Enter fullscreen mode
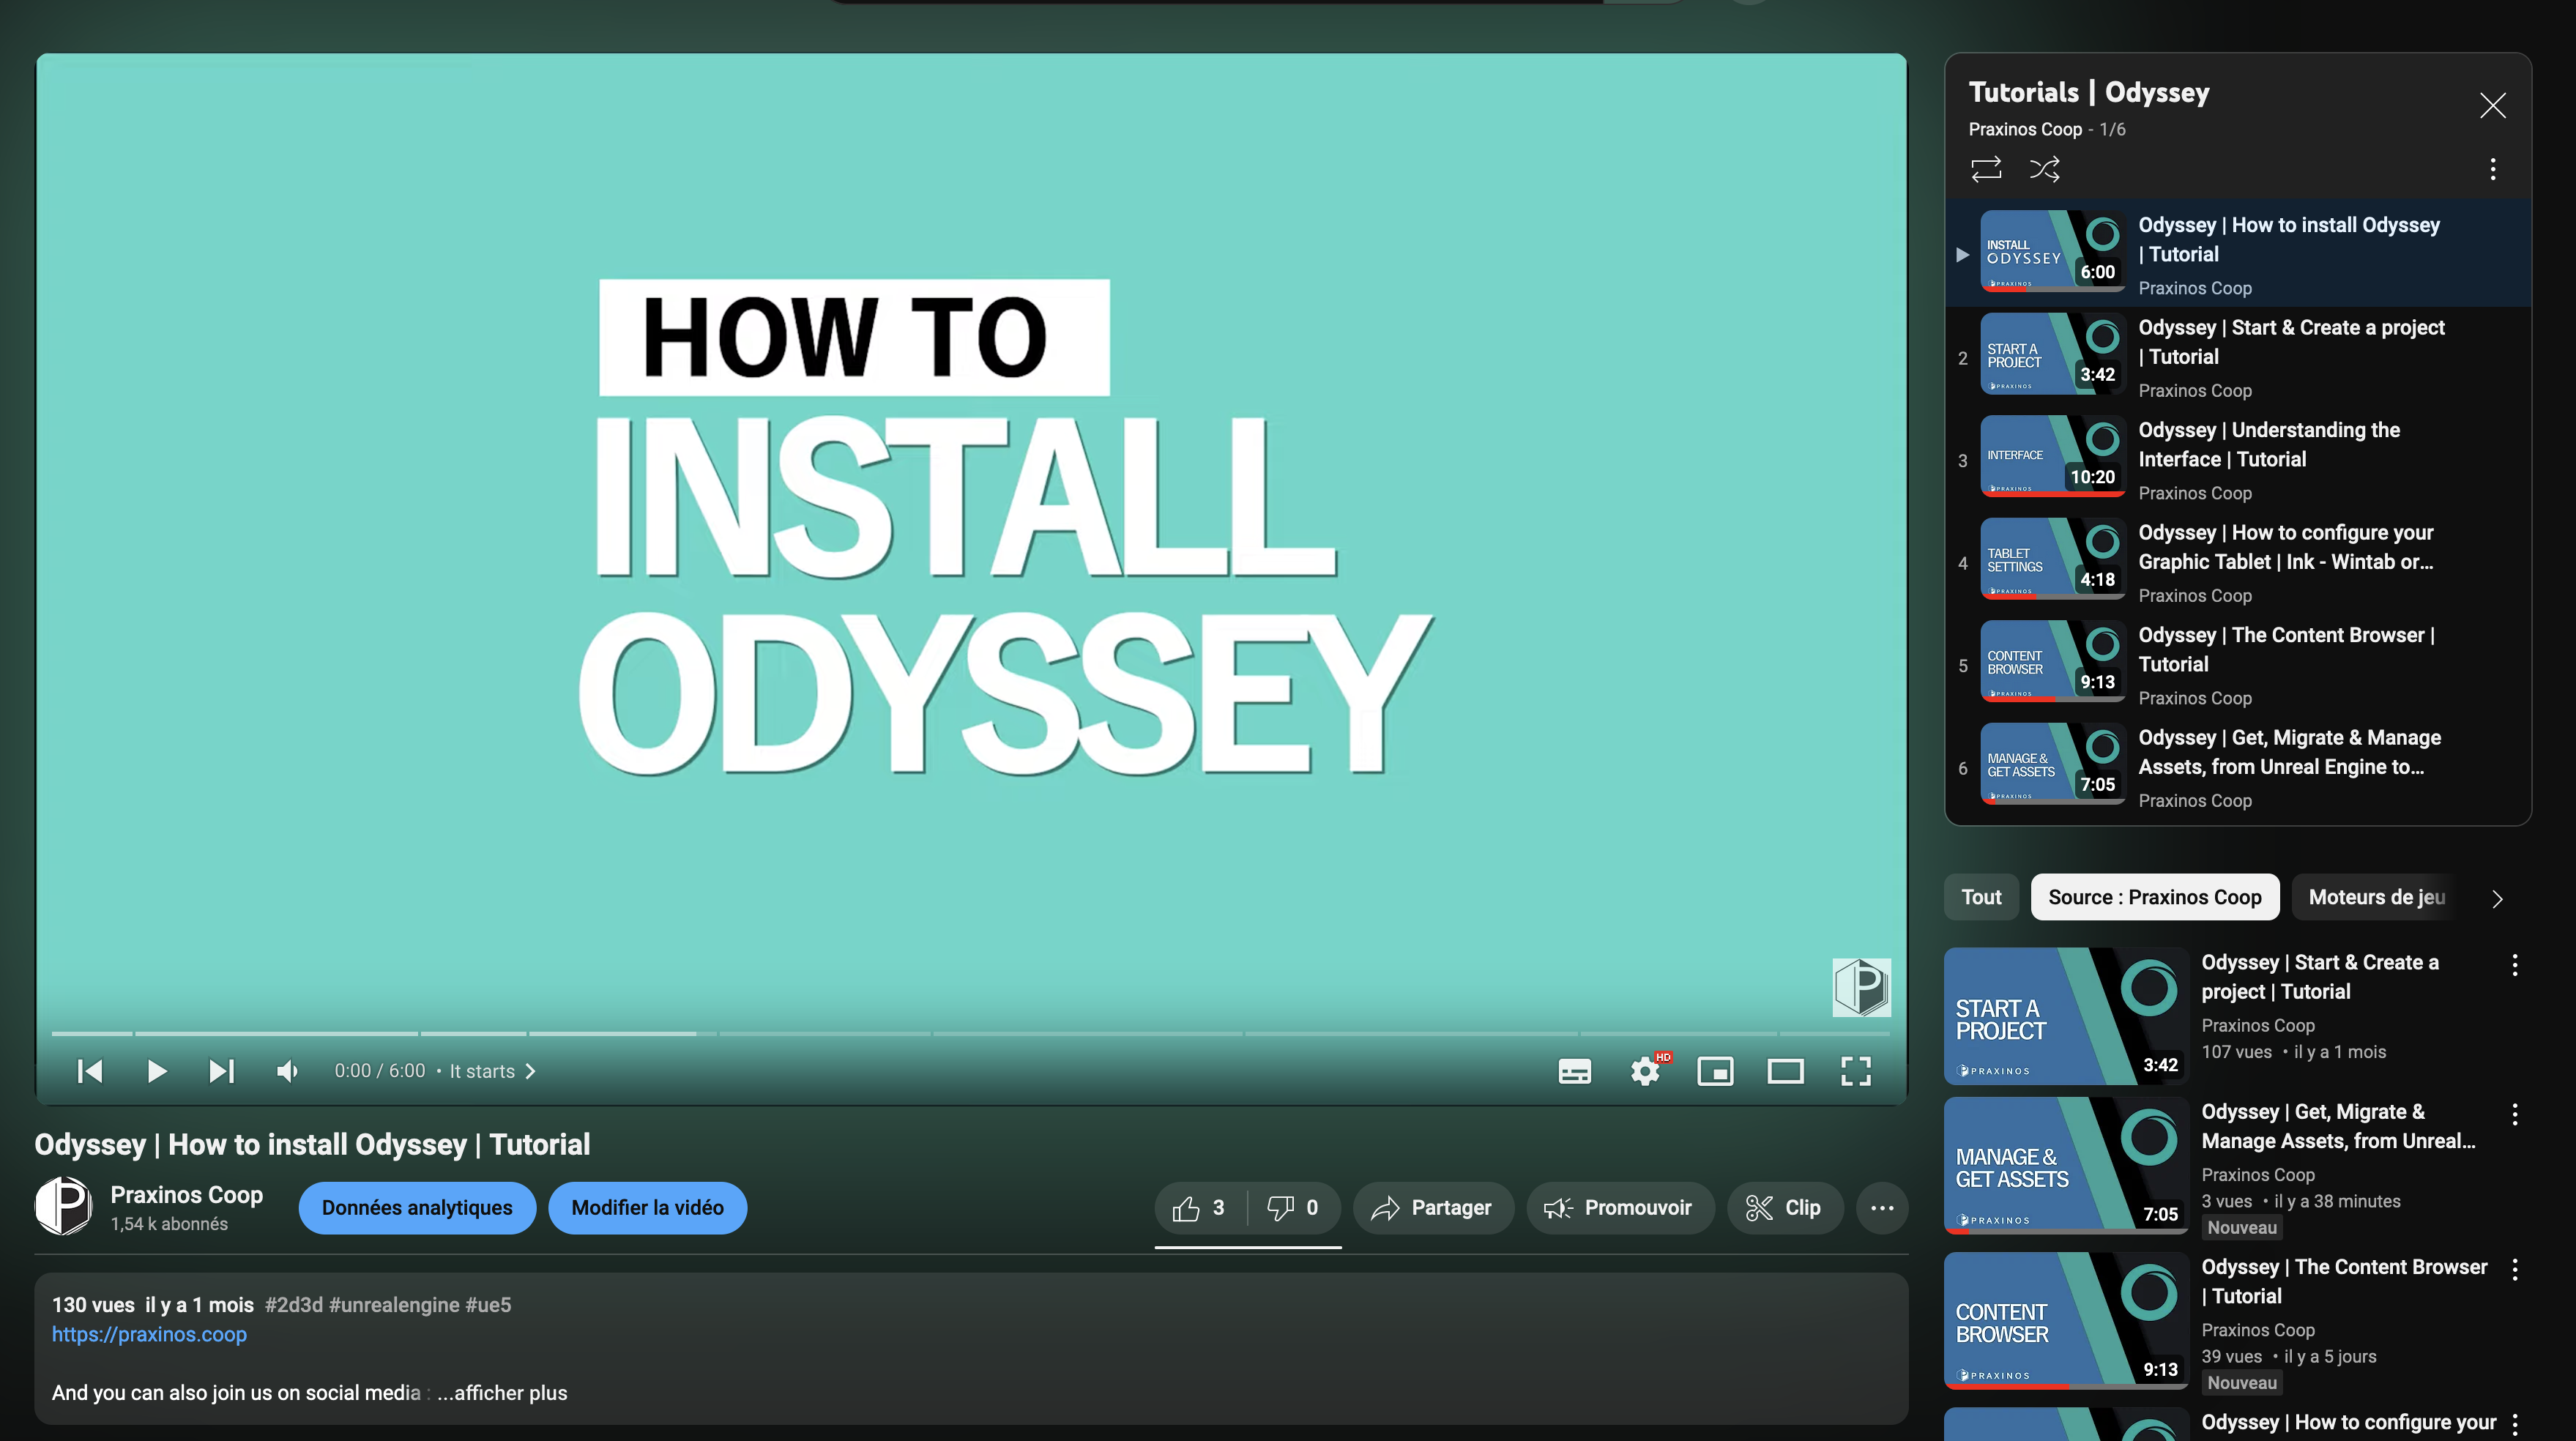This screenshot has height=1441, width=2576. tap(1856, 1071)
